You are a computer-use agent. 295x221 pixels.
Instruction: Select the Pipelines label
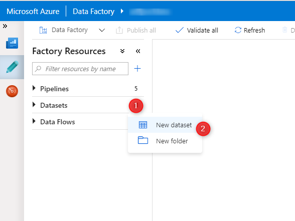coord(54,89)
